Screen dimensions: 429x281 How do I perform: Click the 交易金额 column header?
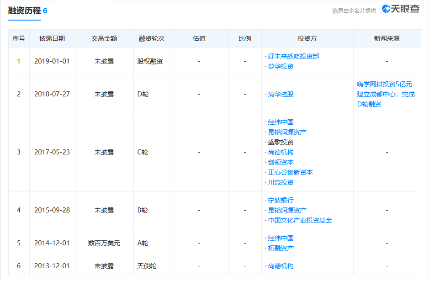(x=104, y=38)
